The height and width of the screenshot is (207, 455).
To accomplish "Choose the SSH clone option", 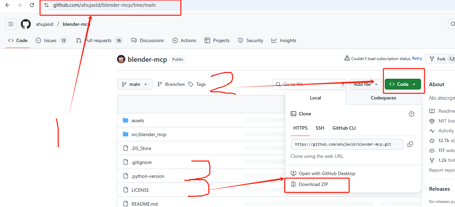I will pos(320,128).
